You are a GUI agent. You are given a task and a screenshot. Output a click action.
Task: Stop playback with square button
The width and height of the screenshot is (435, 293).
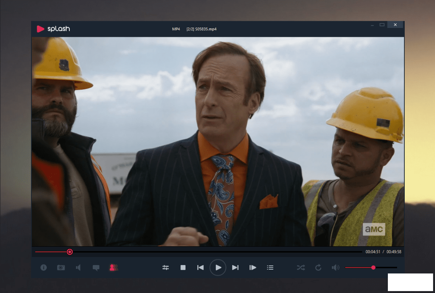(x=183, y=267)
